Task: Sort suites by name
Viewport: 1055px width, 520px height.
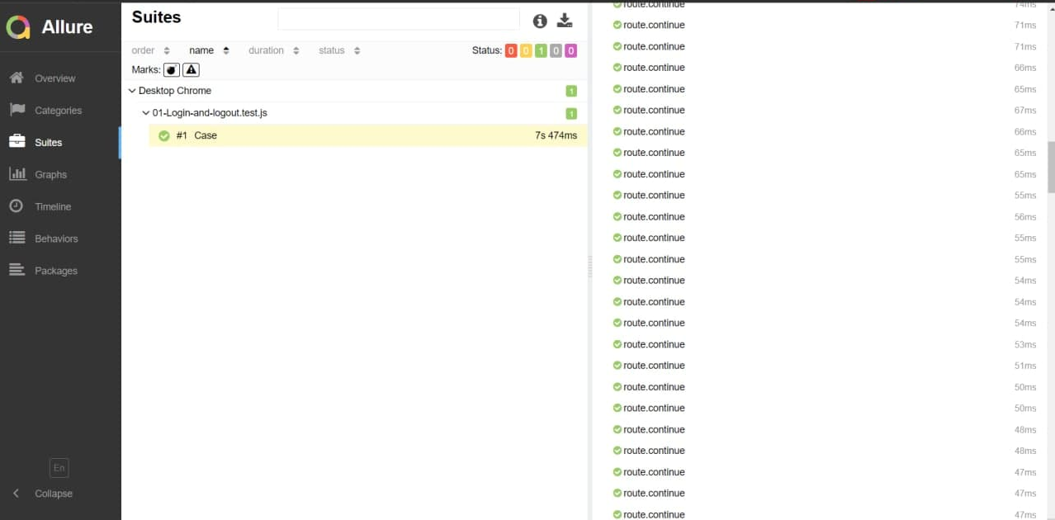Action: [209, 50]
